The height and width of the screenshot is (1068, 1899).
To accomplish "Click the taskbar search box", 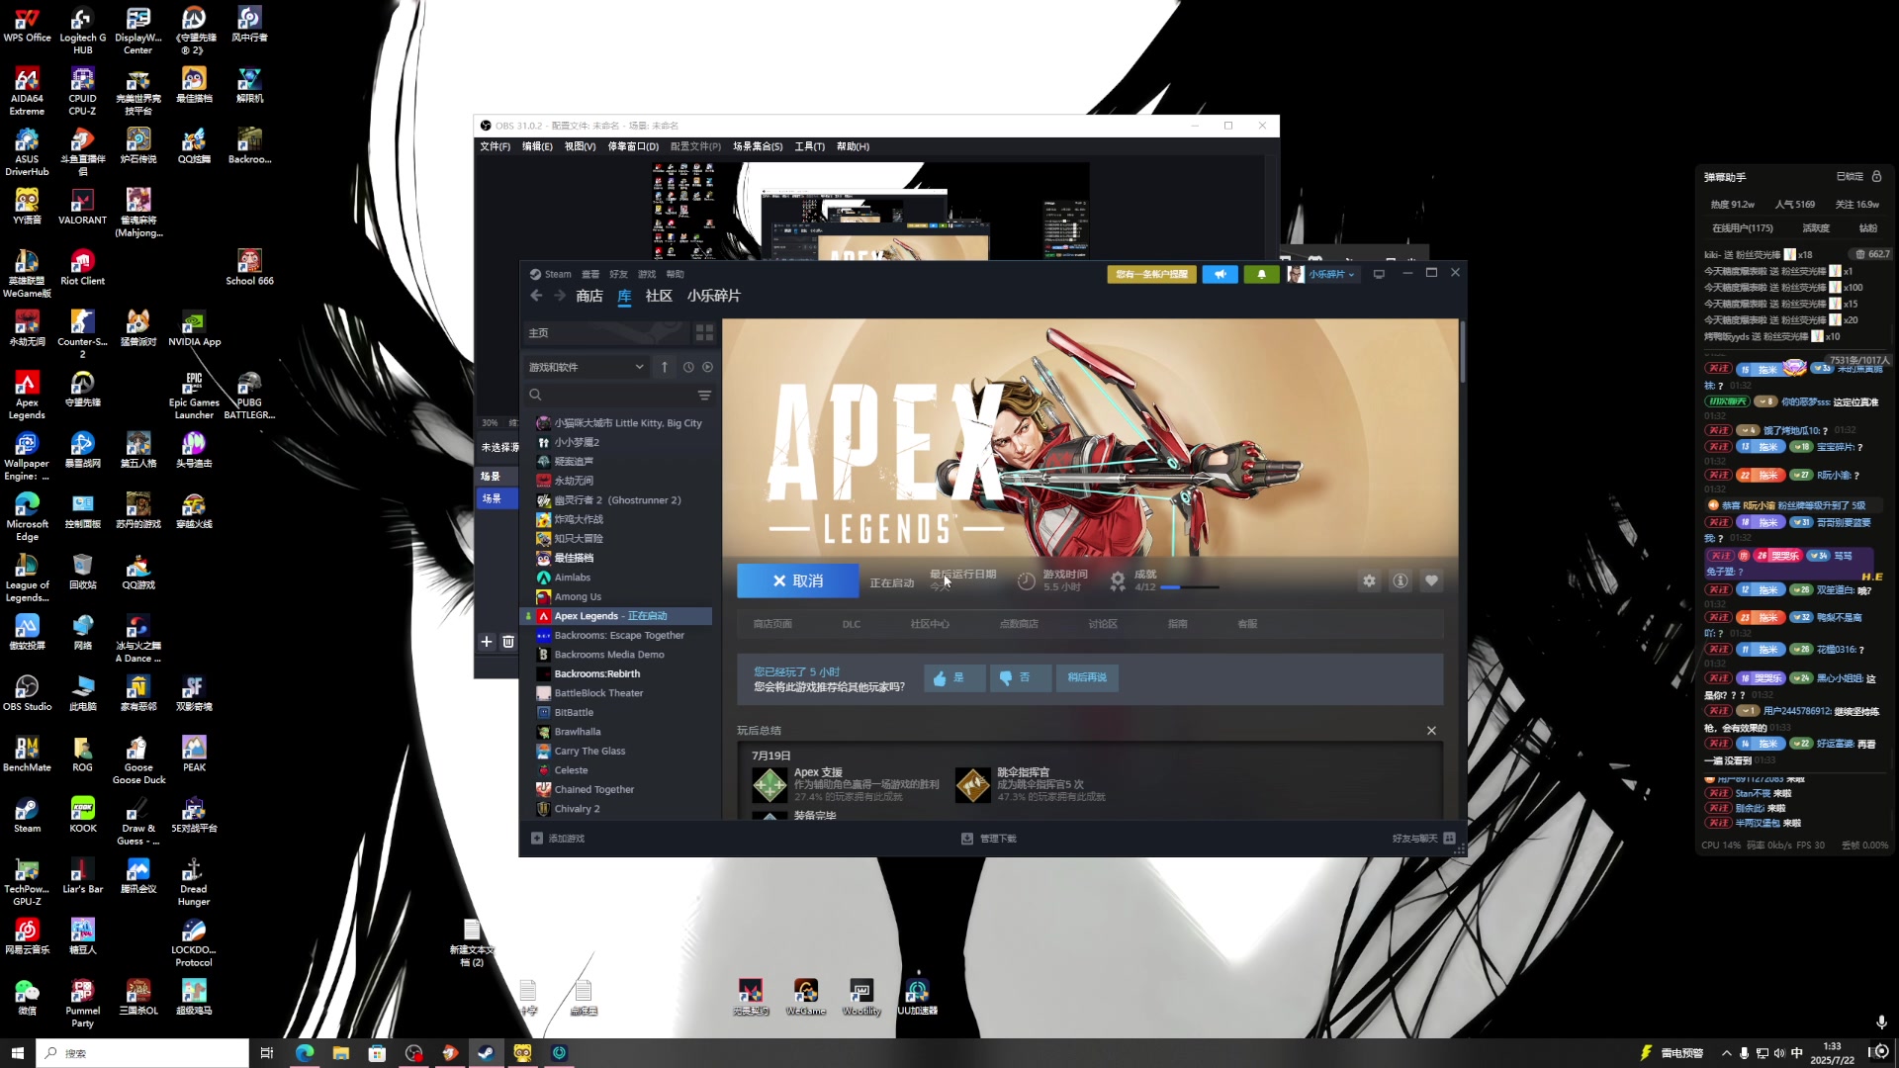I will (142, 1053).
